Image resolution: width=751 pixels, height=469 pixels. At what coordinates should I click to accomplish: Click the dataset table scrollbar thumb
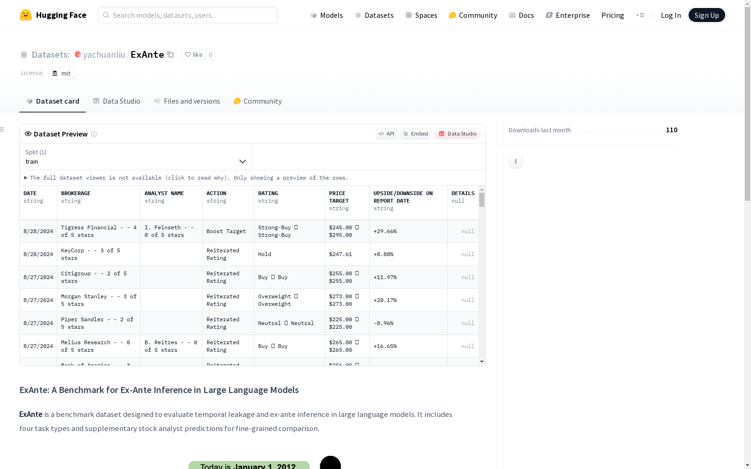[482, 200]
